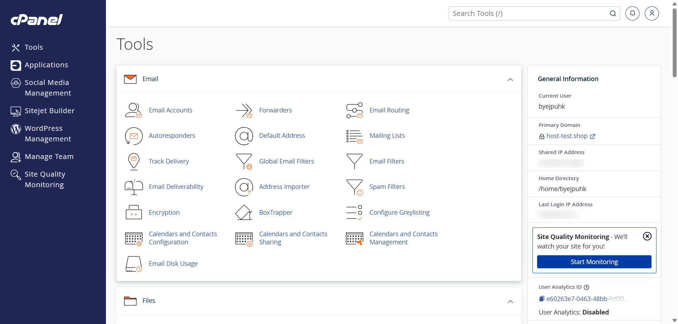Open Site Quality Monitoring in sidebar
This screenshot has height=324, width=678.
click(x=38, y=179)
